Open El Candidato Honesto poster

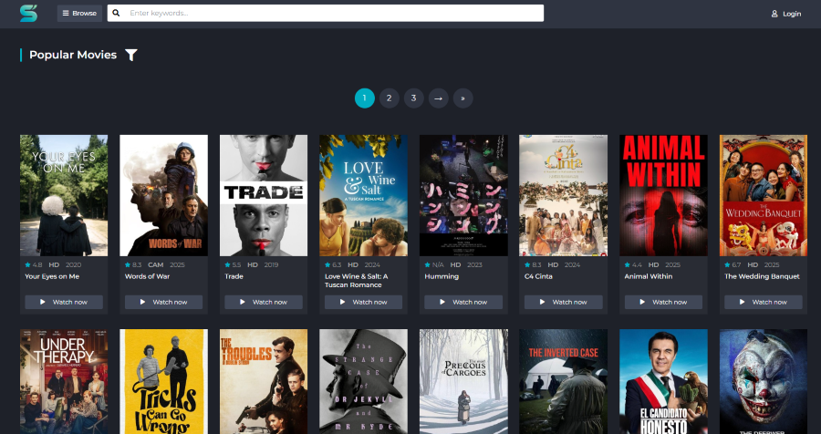point(663,382)
